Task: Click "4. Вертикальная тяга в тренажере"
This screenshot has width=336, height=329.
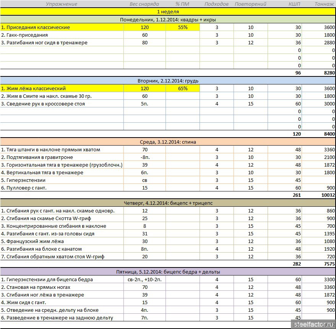Action: [x=62, y=173]
